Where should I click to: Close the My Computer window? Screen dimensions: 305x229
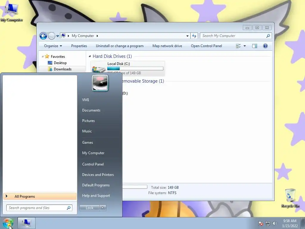267,28
